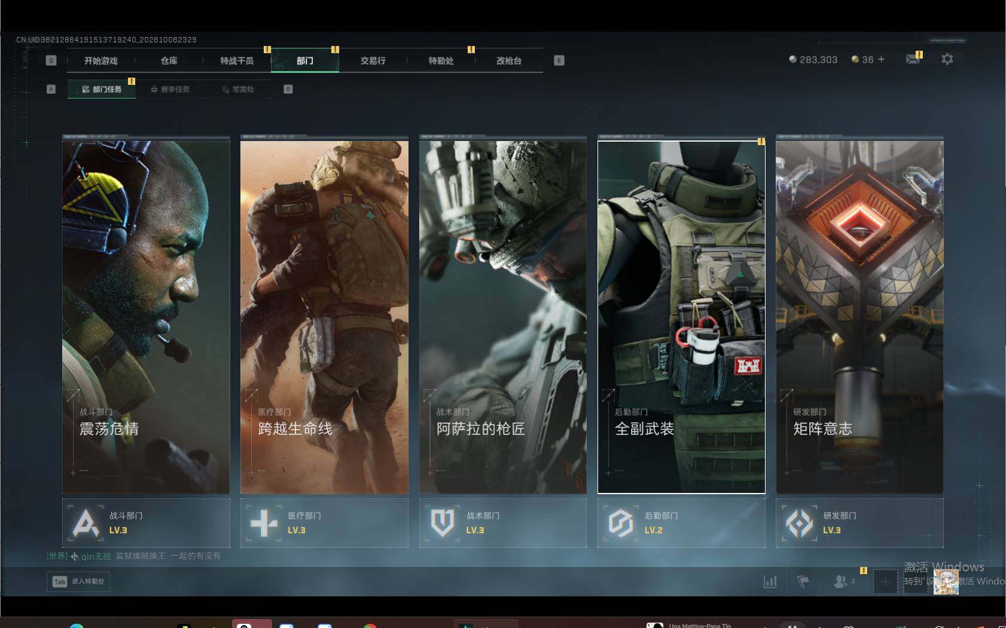
Task: Go to the 交易行 tab
Action: tap(373, 60)
